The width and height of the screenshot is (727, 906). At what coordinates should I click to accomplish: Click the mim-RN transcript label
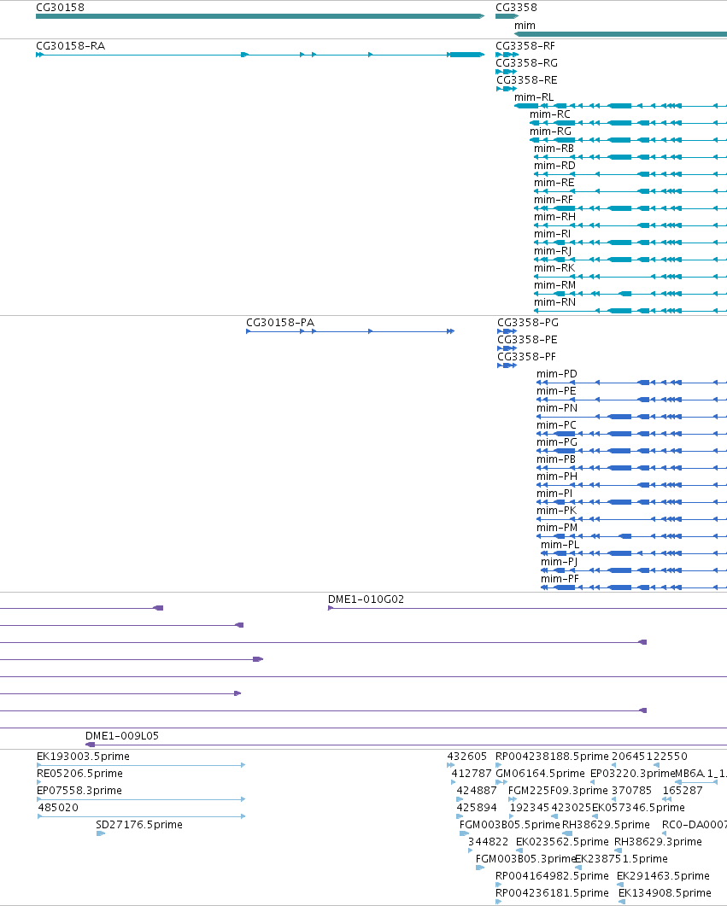pos(554,302)
